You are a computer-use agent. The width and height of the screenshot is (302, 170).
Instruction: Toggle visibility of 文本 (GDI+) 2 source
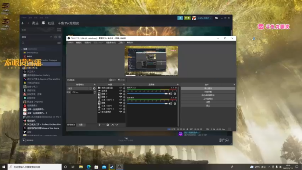120,109
